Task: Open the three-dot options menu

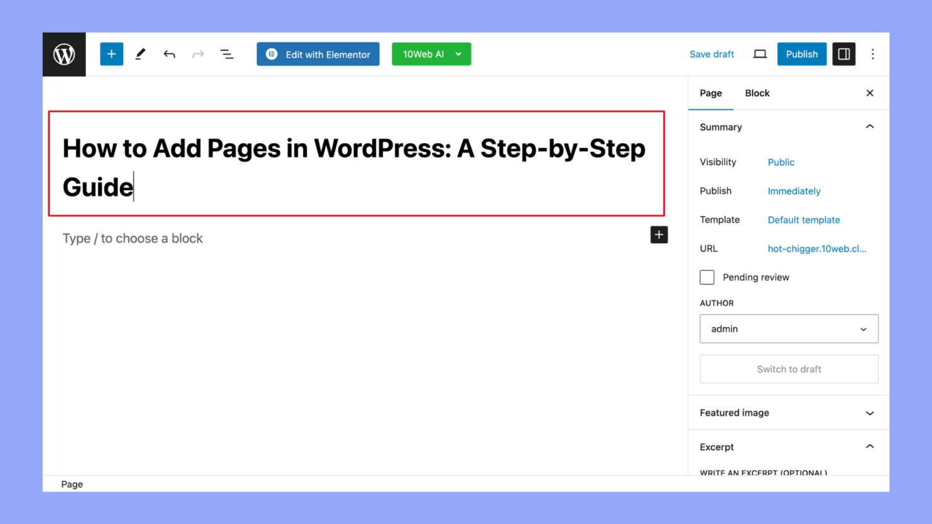Action: pyautogui.click(x=872, y=54)
